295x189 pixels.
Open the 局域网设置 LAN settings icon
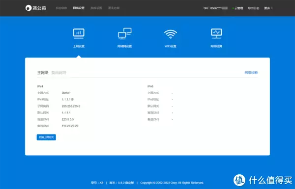tap(124, 38)
